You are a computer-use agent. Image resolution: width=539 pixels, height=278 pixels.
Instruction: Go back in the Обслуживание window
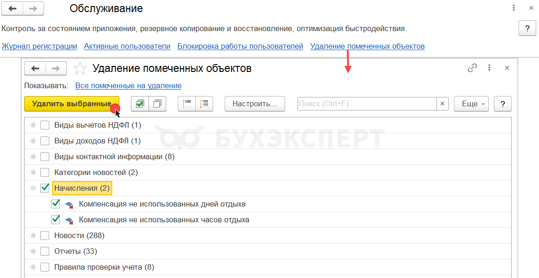coord(13,9)
